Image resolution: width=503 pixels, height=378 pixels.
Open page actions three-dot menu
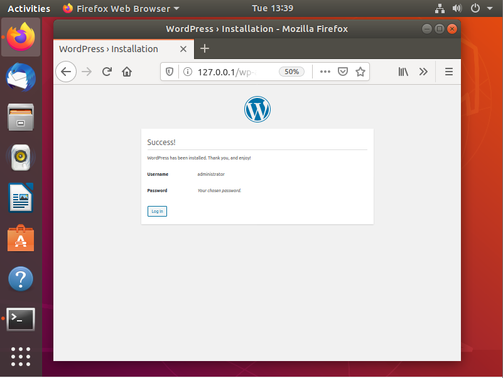[x=325, y=72]
